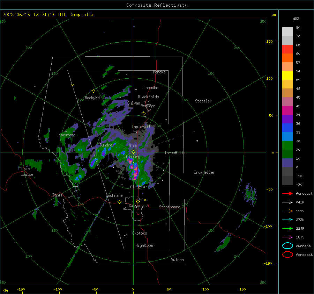Click the yellow diamond marker below RedDeer
The height and width of the screenshot is (294, 314).
(x=144, y=114)
